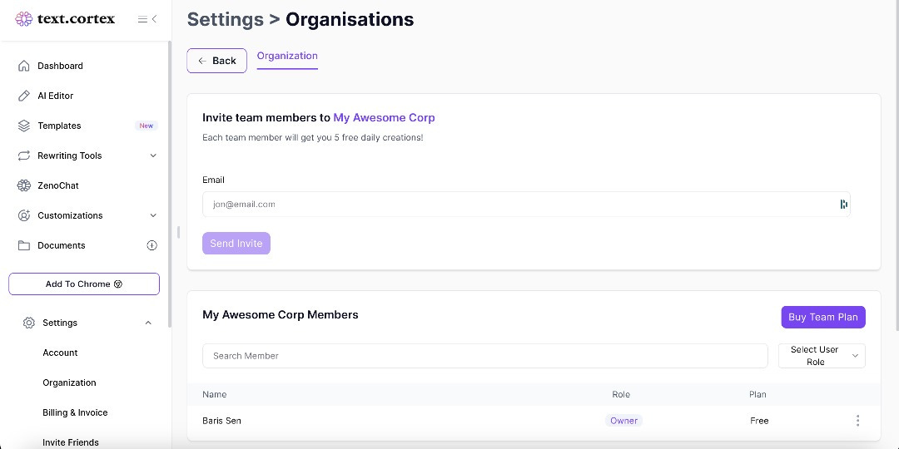This screenshot has height=449, width=899.
Task: Expand the Rewriting Tools chevron
Action: pos(153,155)
